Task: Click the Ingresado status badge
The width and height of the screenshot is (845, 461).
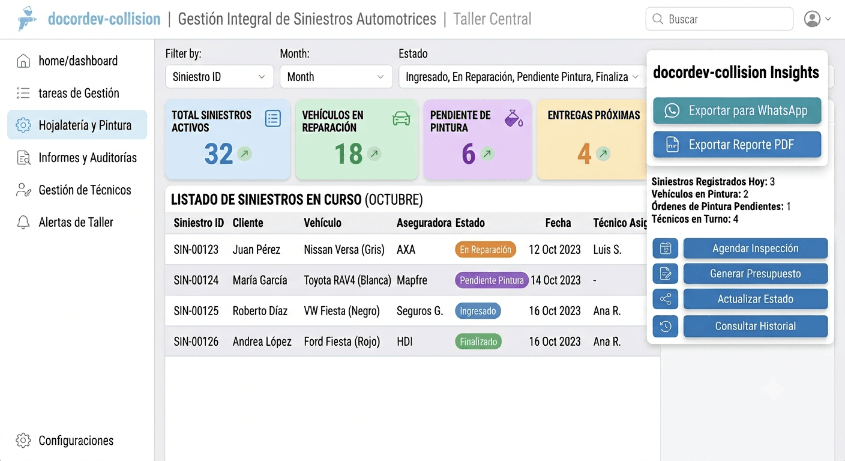Action: 478,311
